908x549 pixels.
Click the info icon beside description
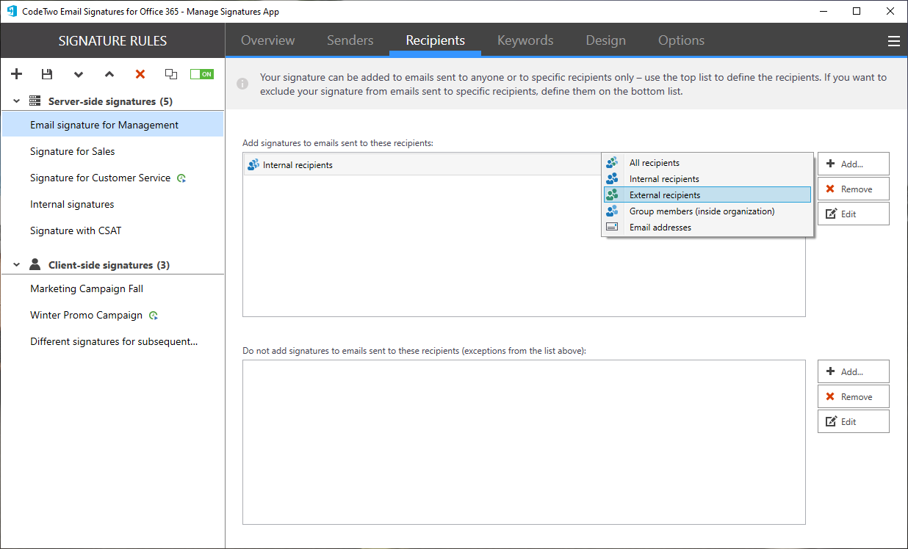coord(242,84)
